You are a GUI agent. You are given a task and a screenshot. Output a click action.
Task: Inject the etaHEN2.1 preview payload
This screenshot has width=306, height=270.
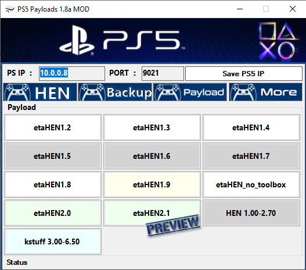pos(152,213)
